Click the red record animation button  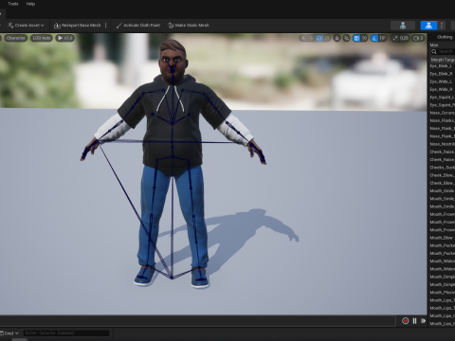pyautogui.click(x=405, y=321)
